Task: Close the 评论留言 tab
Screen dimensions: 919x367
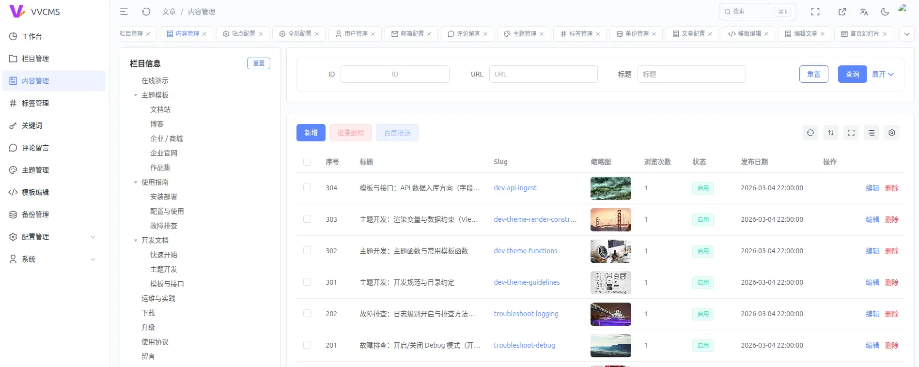Action: point(485,34)
